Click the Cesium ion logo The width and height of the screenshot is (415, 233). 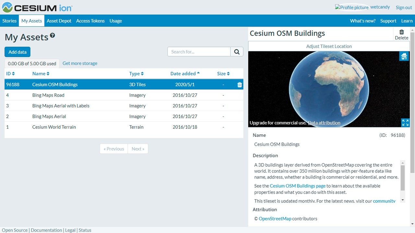point(37,7)
